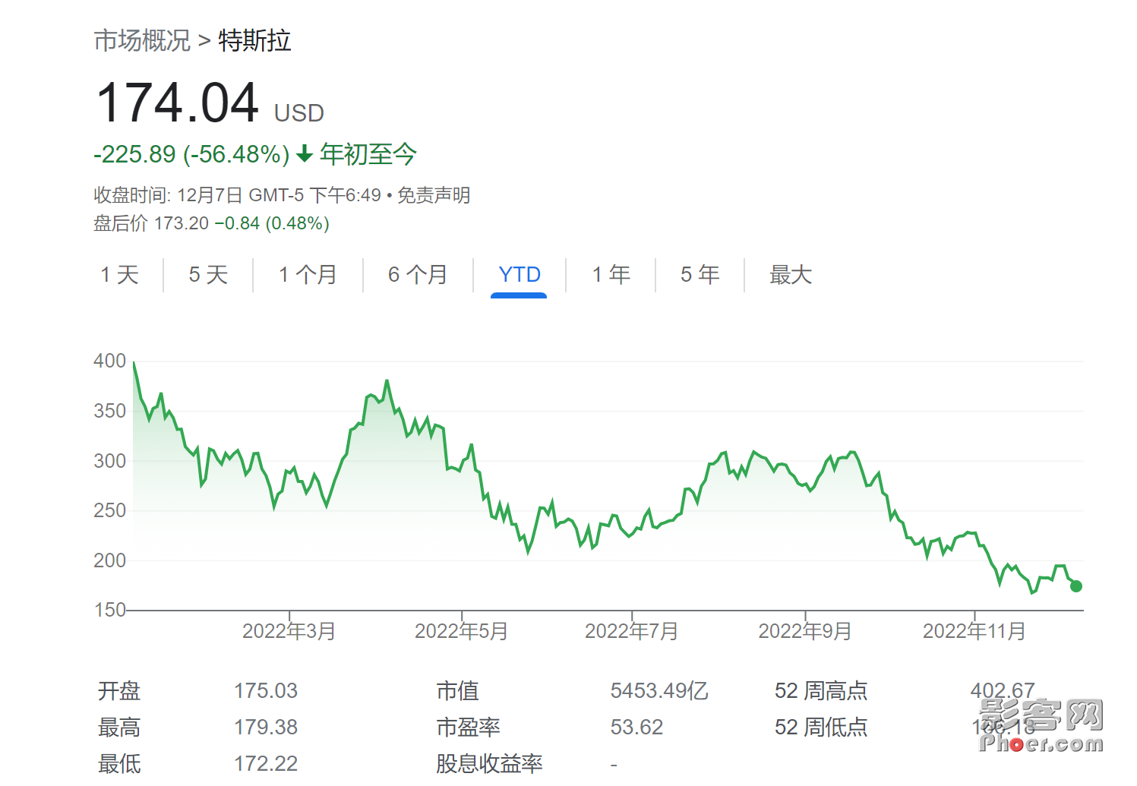This screenshot has width=1137, height=786.
Task: Click the -225.89 (-56.48%) change text
Action: click(x=191, y=154)
